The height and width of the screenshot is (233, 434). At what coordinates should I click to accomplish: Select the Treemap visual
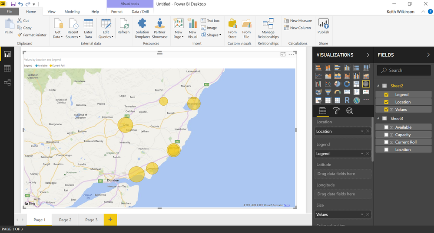(357, 84)
